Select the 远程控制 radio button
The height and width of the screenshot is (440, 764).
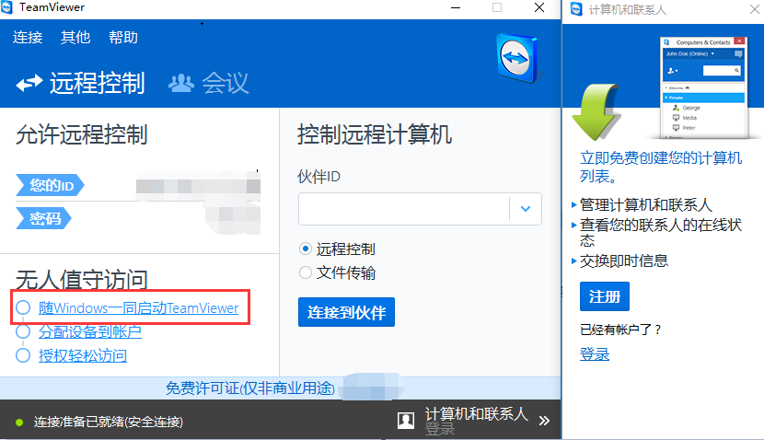point(306,249)
